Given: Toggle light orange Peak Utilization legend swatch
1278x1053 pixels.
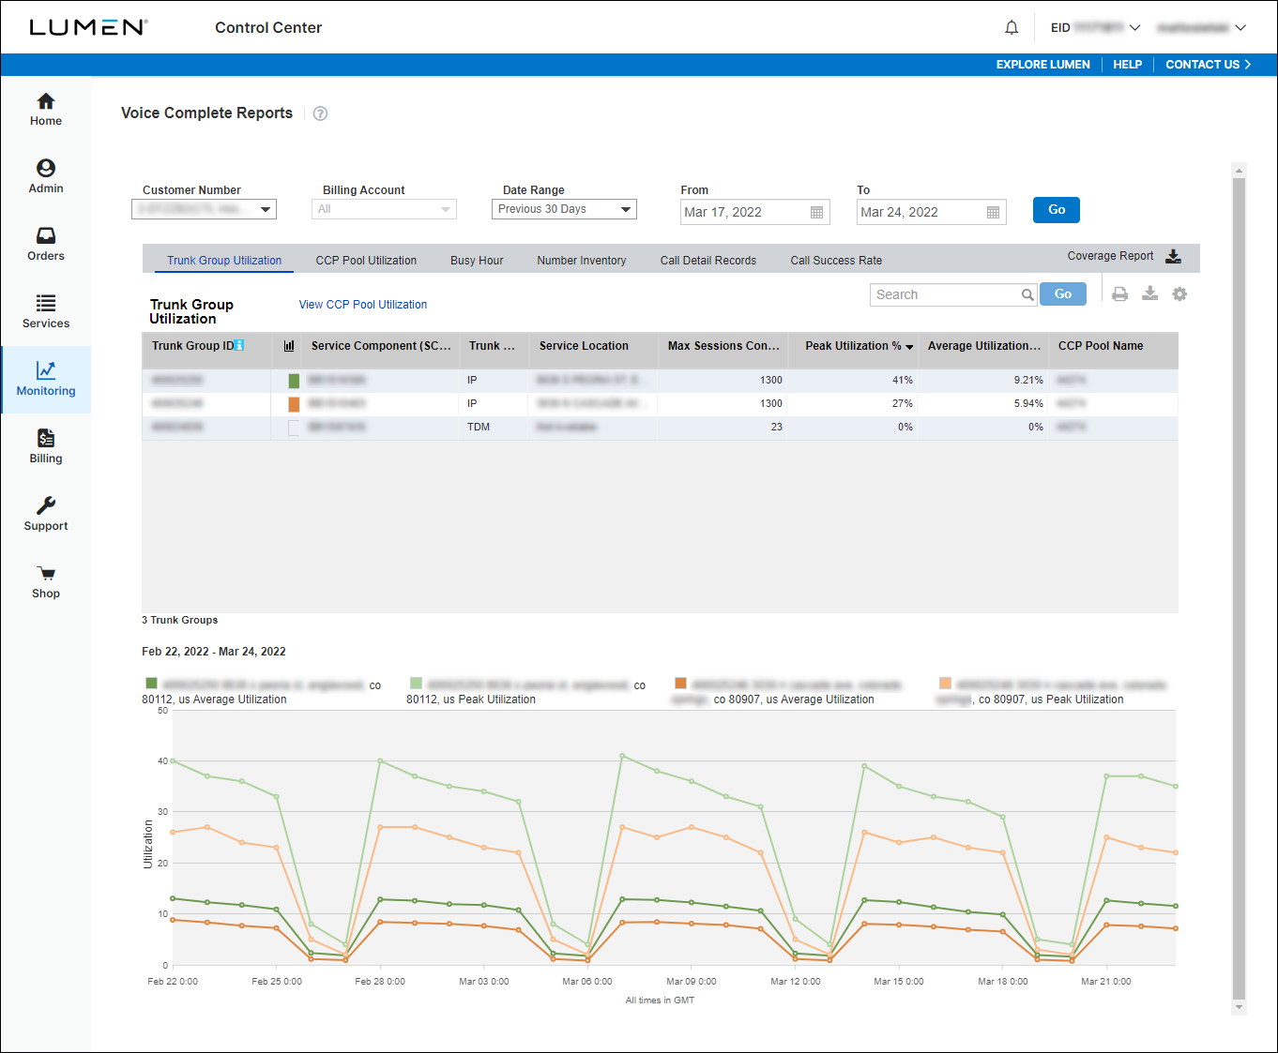Looking at the screenshot, I should coord(946,684).
